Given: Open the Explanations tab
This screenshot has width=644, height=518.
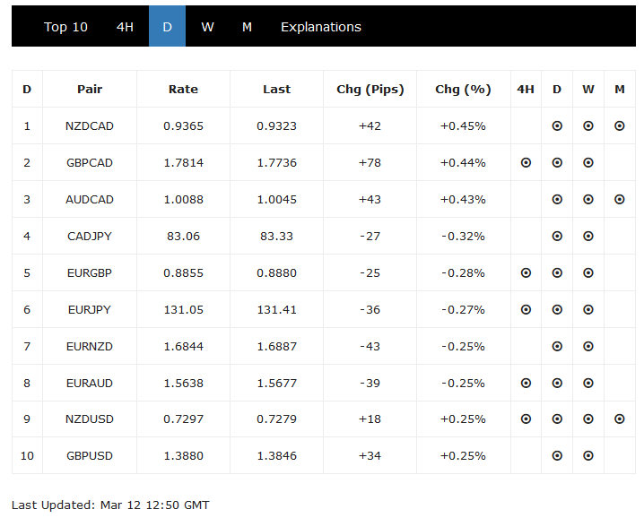Looking at the screenshot, I should (x=320, y=27).
